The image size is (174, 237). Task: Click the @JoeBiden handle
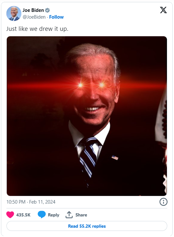pos(34,17)
